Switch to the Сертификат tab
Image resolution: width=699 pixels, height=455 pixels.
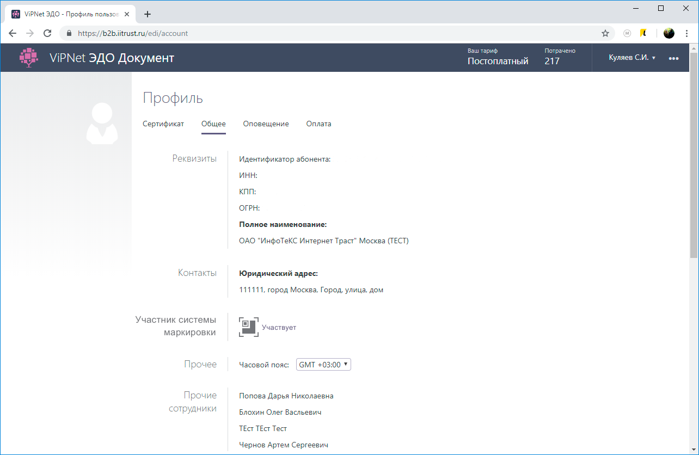pyautogui.click(x=163, y=124)
